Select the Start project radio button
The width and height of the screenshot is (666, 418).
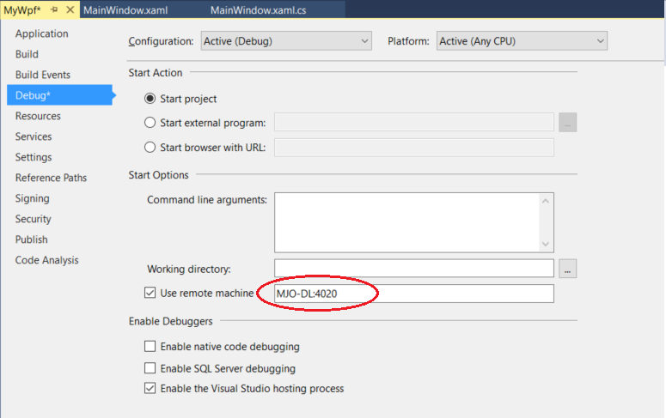pyautogui.click(x=150, y=99)
